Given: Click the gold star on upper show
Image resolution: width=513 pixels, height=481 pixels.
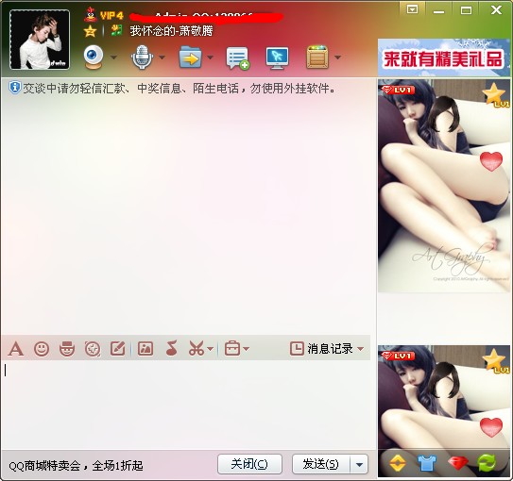Looking at the screenshot, I should click(495, 94).
